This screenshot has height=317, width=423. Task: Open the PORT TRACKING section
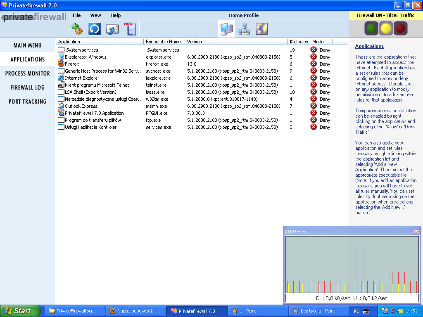(x=28, y=102)
